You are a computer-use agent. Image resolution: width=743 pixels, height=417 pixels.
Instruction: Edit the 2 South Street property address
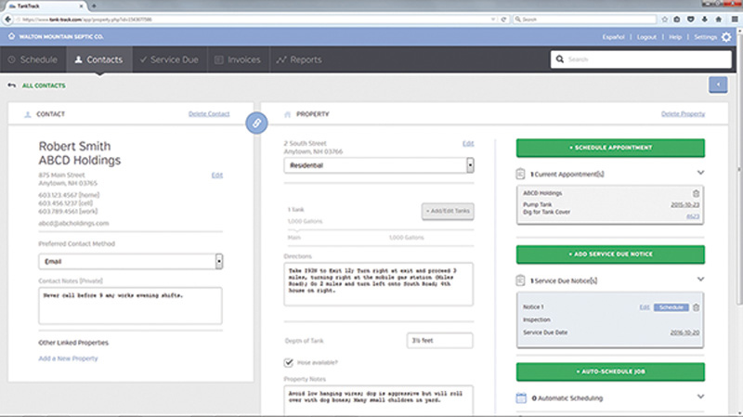pos(468,144)
